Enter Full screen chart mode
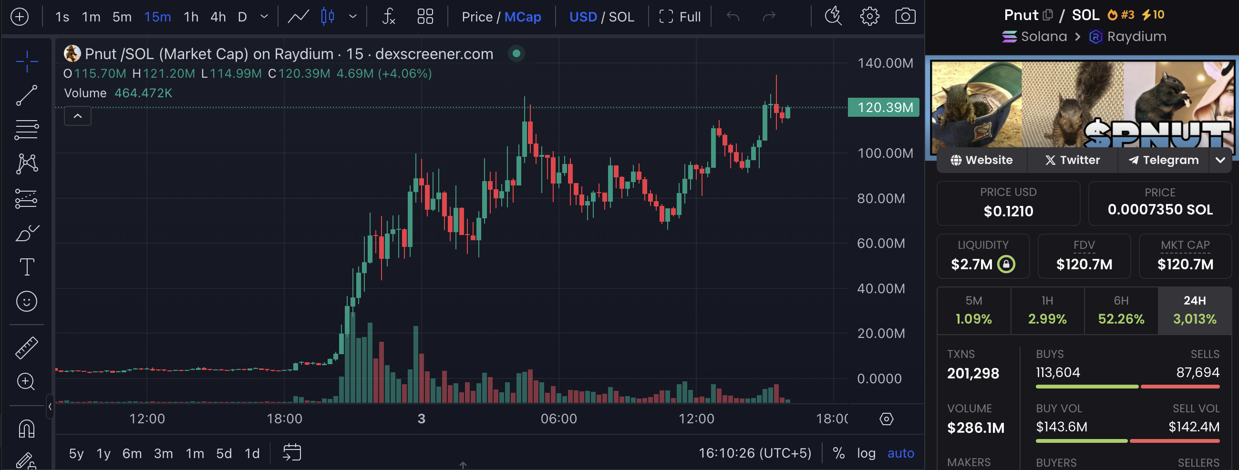 click(x=680, y=17)
